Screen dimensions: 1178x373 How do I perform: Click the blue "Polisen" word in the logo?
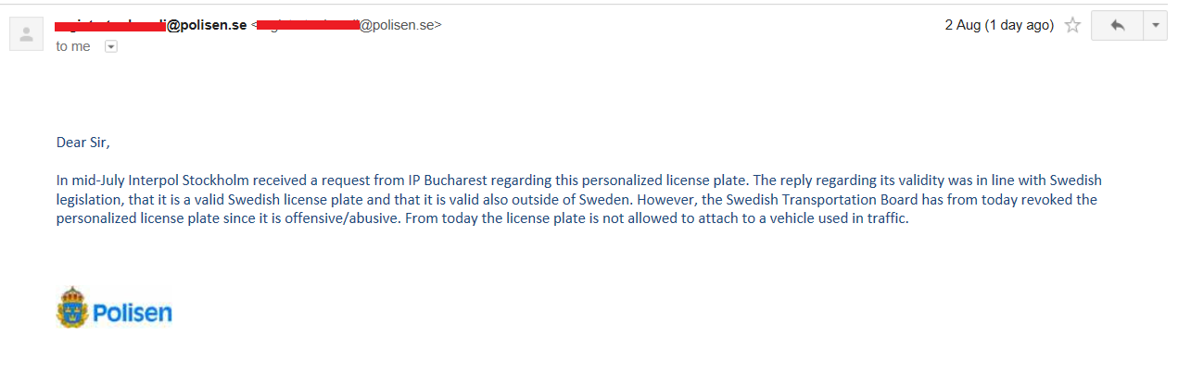click(132, 313)
